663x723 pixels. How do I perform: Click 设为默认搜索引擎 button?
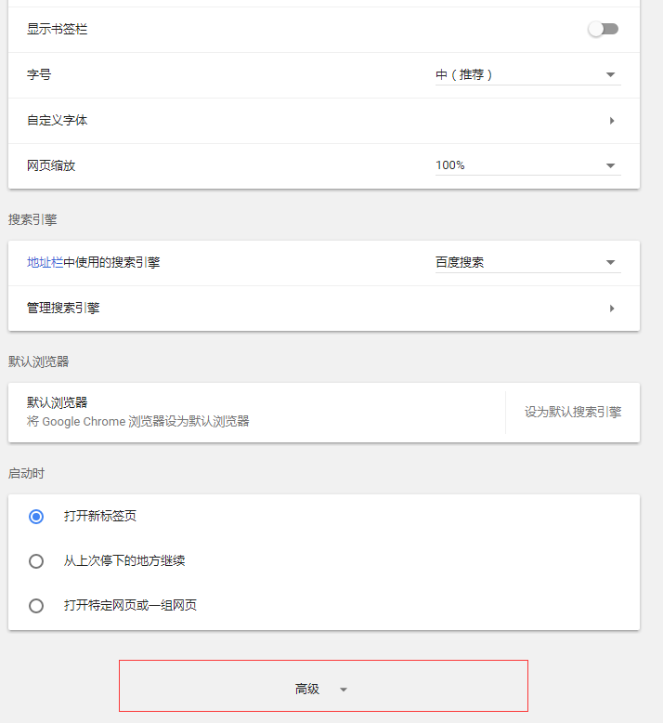pos(573,412)
